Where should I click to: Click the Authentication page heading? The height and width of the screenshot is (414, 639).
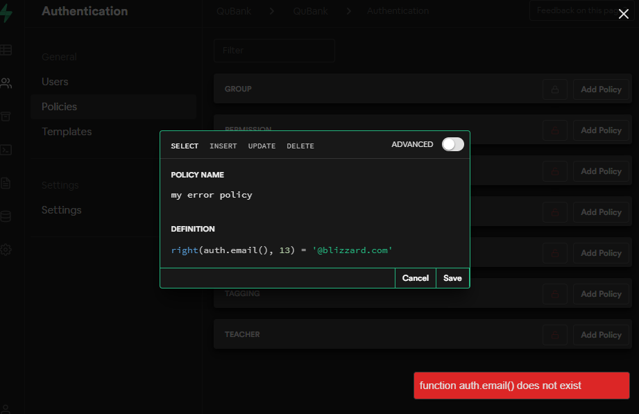(85, 11)
